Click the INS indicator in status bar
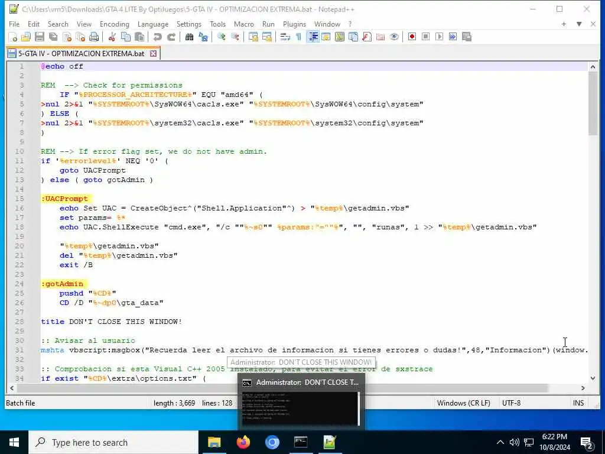This screenshot has width=605, height=454. click(578, 403)
